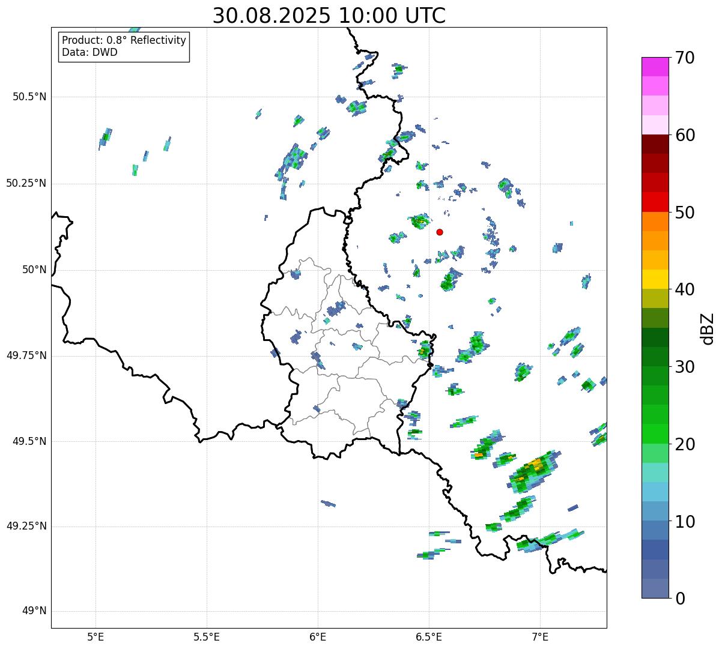This screenshot has width=722, height=649.
Task: Click the 50.25°N latitude label
Action: click(26, 183)
